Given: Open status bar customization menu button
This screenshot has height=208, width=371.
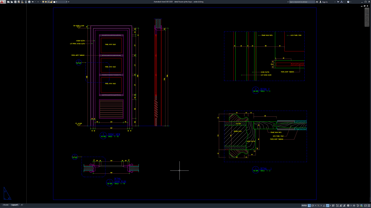Looking at the screenshot, I should click(x=368, y=206).
